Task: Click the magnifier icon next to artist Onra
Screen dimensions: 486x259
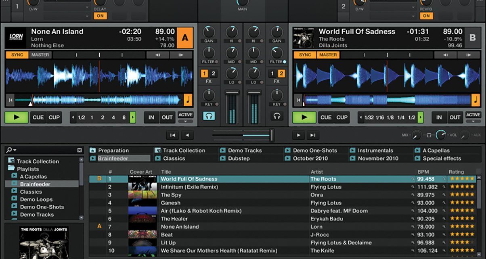Action: (x=413, y=195)
